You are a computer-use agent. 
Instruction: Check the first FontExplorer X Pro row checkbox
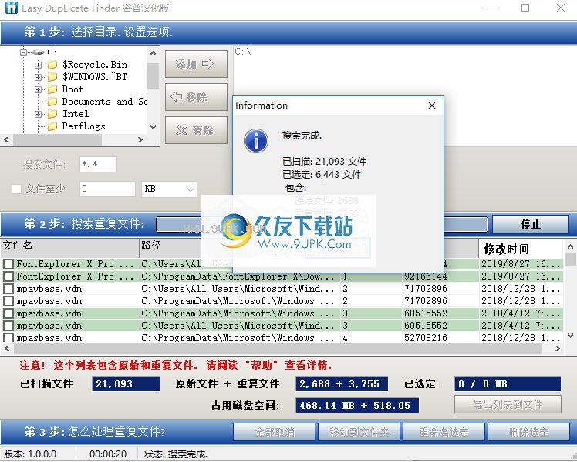click(8, 264)
